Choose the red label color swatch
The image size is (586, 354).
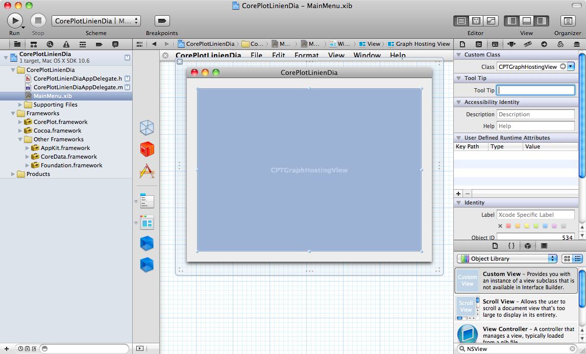[508, 226]
